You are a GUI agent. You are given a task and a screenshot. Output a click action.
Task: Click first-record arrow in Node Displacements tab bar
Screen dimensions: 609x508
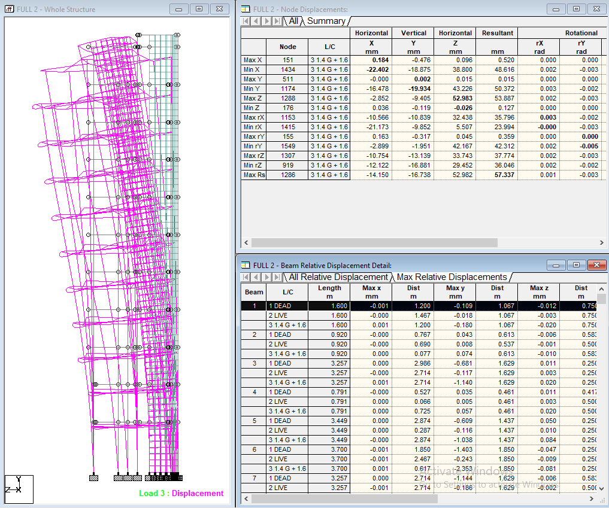tap(246, 21)
